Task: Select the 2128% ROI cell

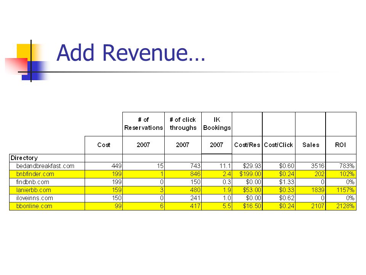Action: [x=341, y=206]
